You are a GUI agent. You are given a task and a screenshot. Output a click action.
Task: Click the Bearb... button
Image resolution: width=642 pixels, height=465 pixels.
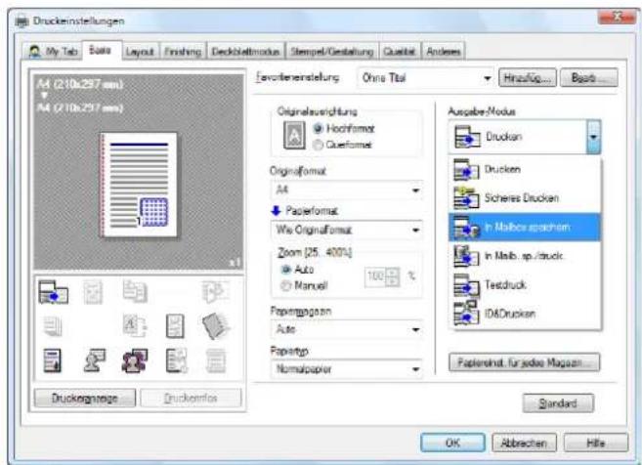tap(589, 77)
